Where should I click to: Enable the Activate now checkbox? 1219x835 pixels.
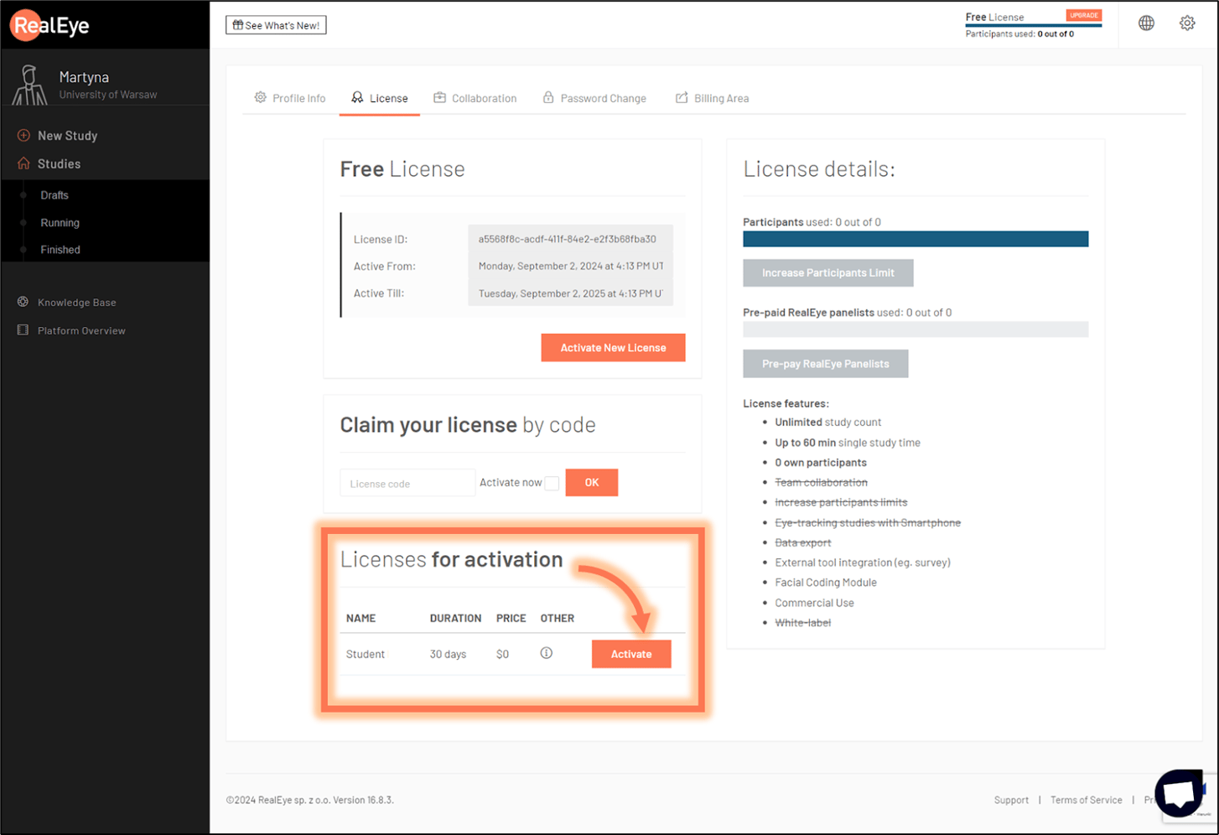[x=552, y=483]
